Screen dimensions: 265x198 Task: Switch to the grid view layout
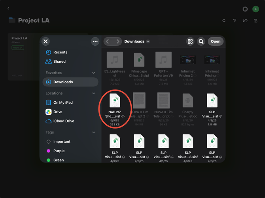click(x=190, y=41)
